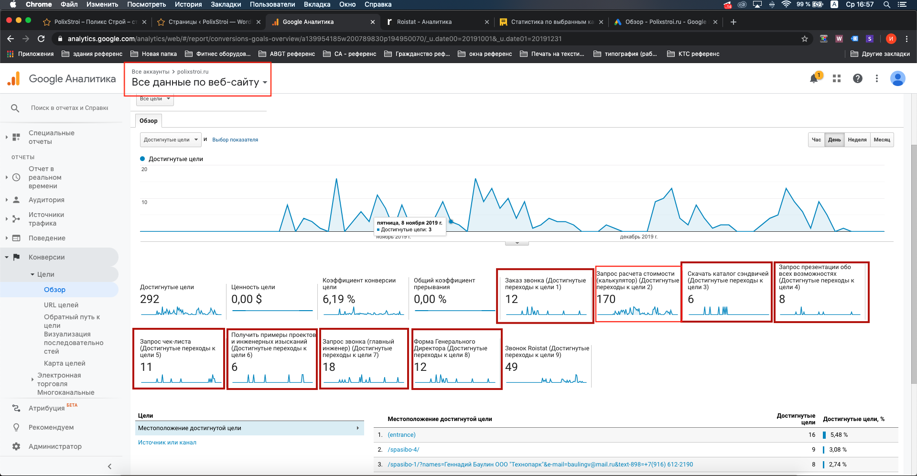Open the Обзор tab above the chart

point(149,121)
